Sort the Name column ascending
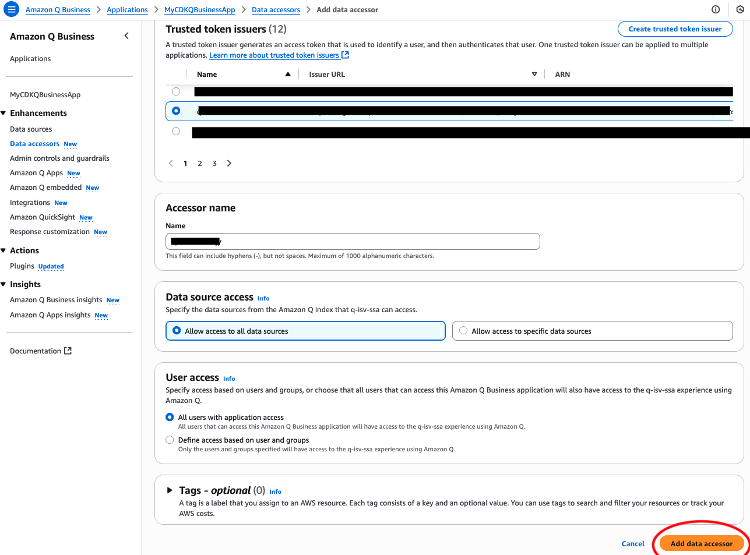750x555 pixels. tap(287, 74)
